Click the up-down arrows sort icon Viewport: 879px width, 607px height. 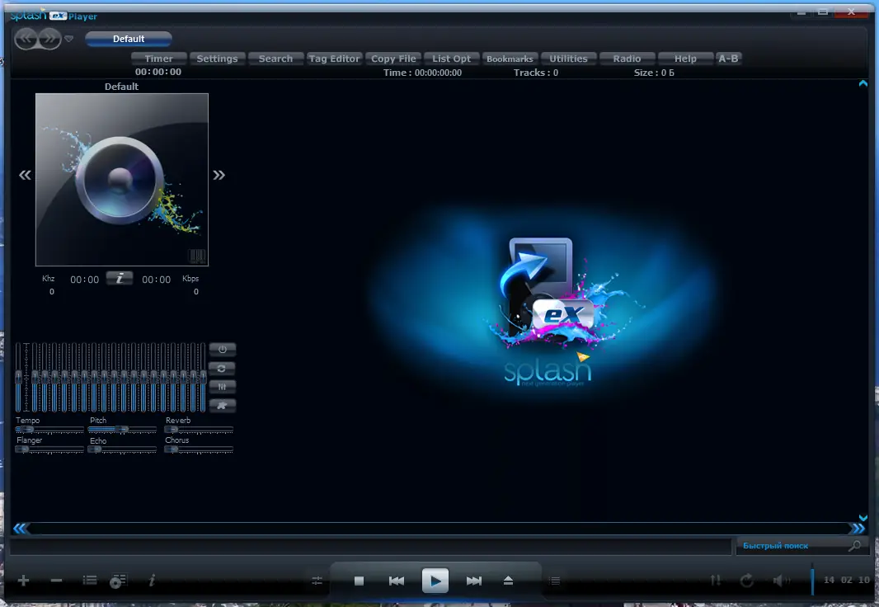(715, 580)
